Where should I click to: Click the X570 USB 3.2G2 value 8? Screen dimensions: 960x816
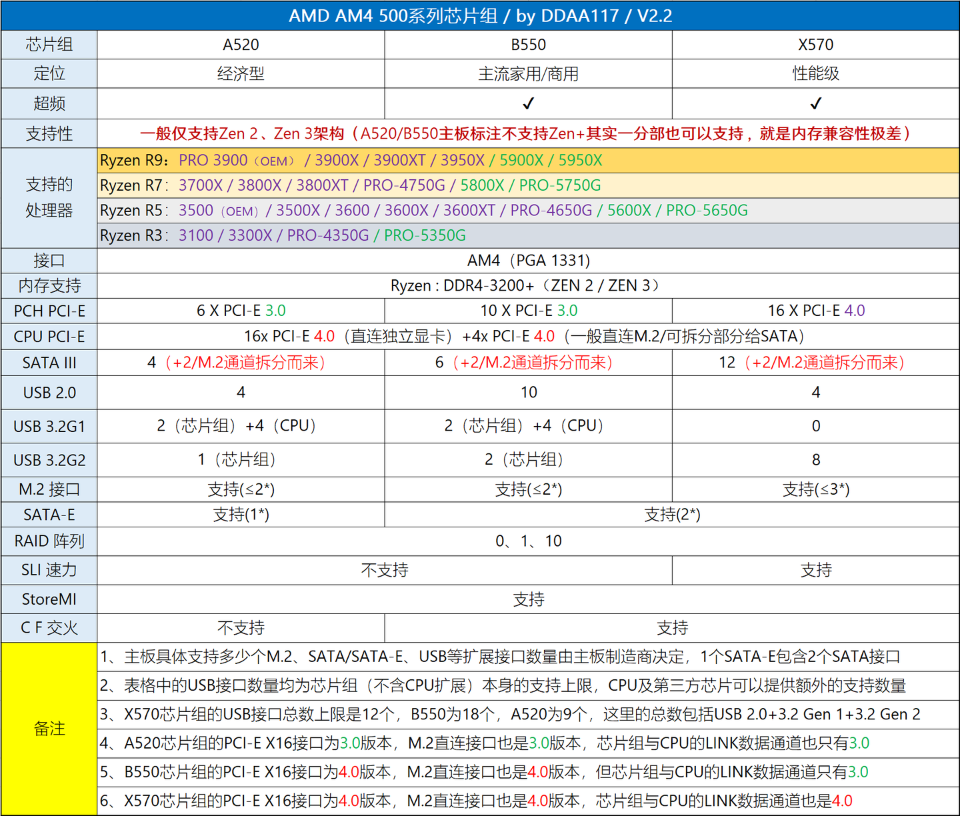815,459
